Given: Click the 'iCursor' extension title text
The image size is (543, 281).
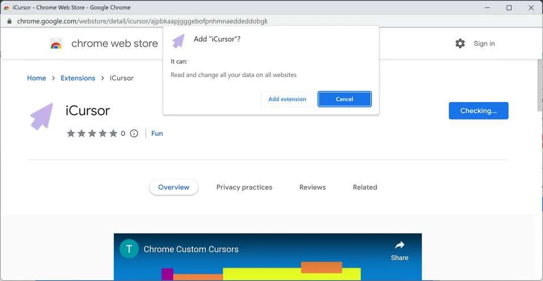Looking at the screenshot, I should click(88, 110).
